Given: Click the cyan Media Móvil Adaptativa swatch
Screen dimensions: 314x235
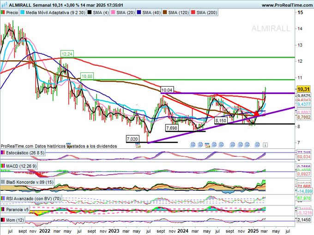Looking at the screenshot, I should click(23, 12).
